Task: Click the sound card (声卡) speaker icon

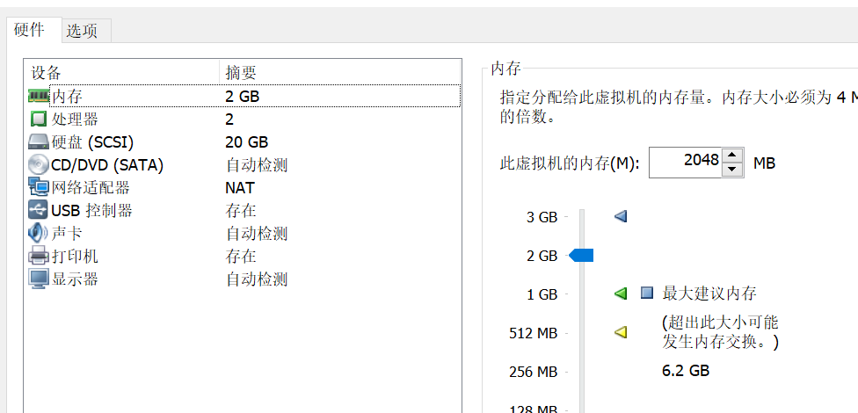Action: click(39, 233)
